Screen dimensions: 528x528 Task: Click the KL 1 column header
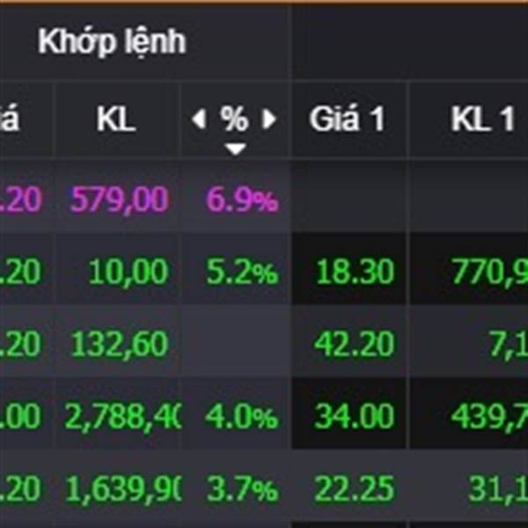(483, 119)
